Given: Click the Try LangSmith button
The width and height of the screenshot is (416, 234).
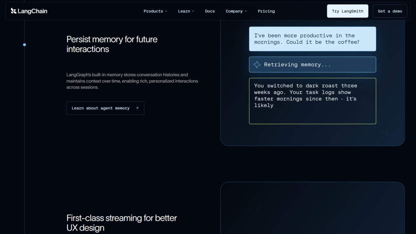Looking at the screenshot, I should click(x=348, y=11).
